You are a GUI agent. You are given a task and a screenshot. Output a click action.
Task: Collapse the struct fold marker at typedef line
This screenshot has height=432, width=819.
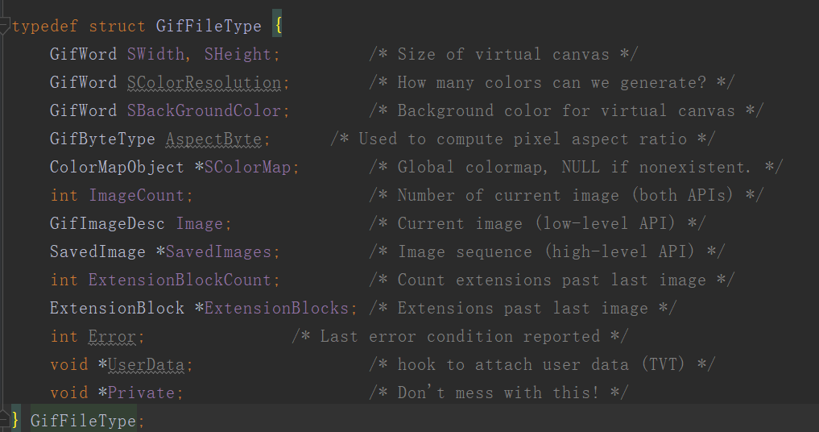tap(4, 25)
